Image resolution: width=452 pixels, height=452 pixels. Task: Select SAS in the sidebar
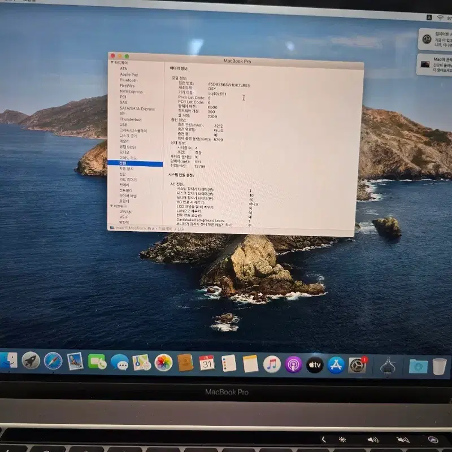click(123, 102)
